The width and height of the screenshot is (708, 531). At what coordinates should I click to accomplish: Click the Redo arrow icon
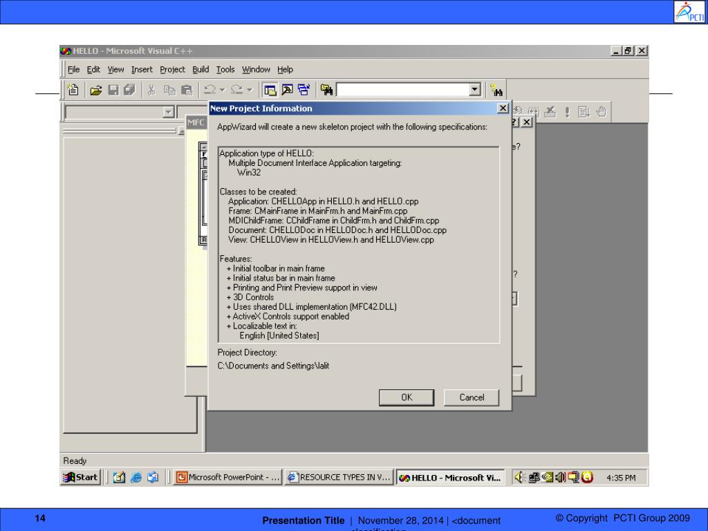(237, 90)
